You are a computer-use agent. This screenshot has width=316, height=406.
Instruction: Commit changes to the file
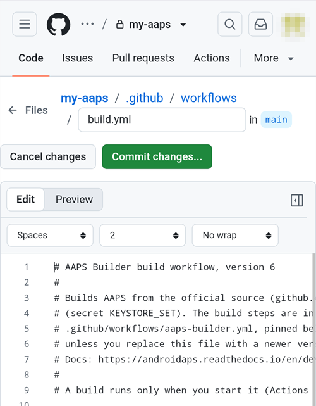pyautogui.click(x=157, y=156)
